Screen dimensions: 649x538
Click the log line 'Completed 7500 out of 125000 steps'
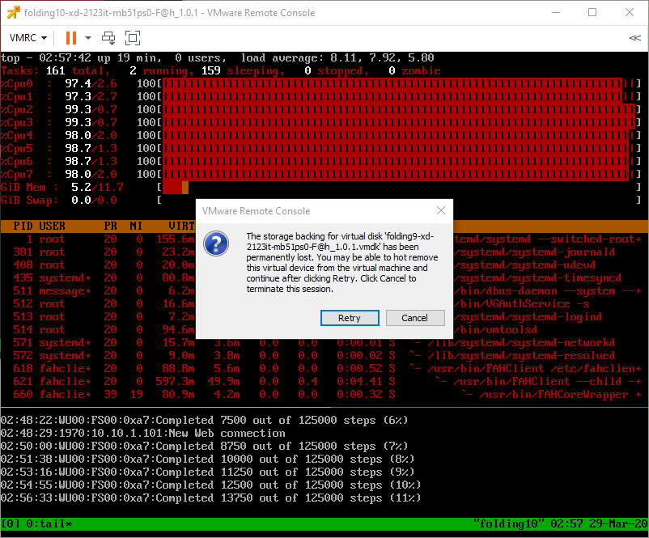coord(205,421)
